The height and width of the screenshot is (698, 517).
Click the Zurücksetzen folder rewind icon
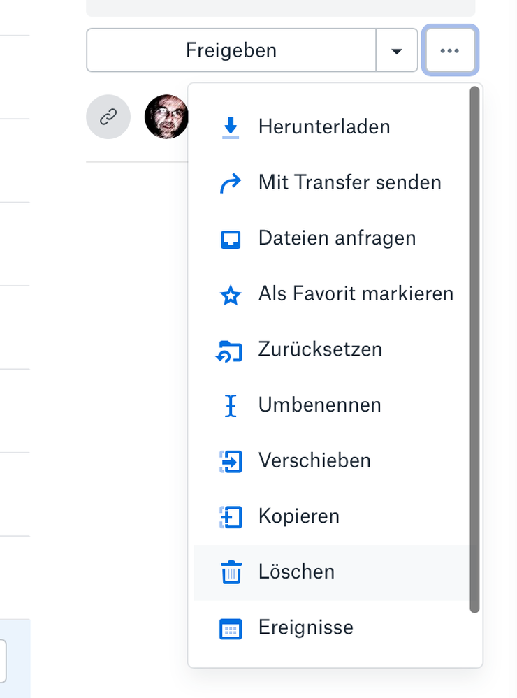229,350
